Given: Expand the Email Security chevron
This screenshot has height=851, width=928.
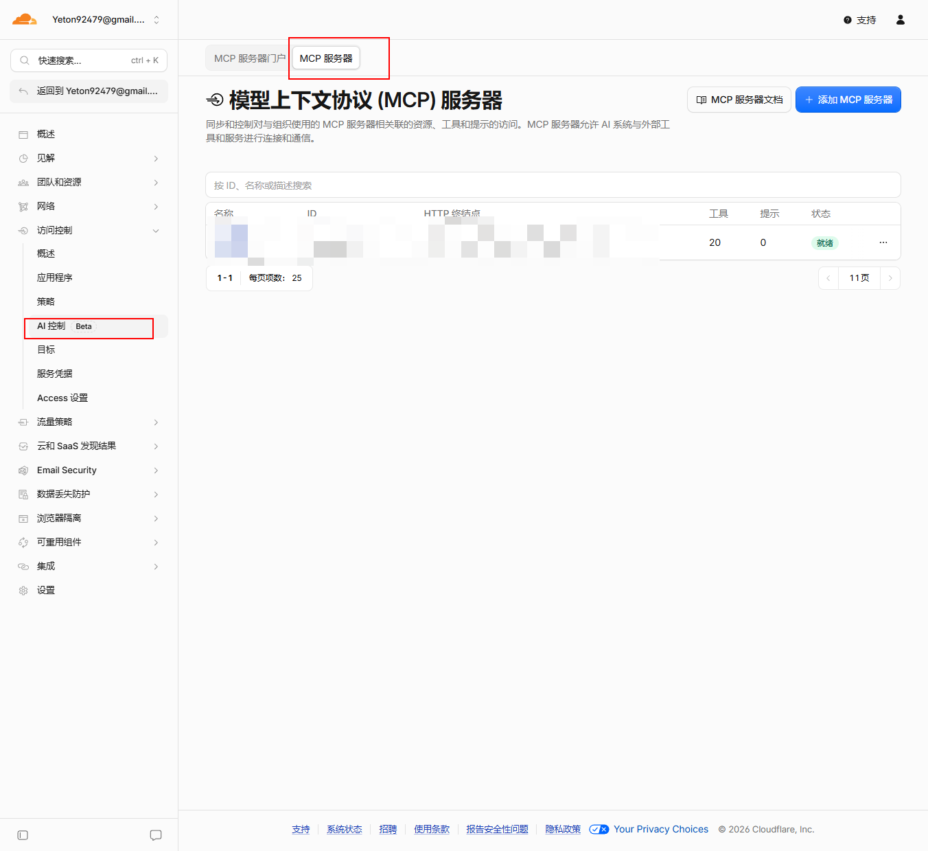Looking at the screenshot, I should [156, 470].
